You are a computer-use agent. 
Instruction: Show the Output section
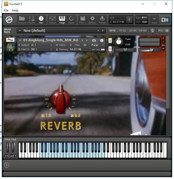click(52, 20)
